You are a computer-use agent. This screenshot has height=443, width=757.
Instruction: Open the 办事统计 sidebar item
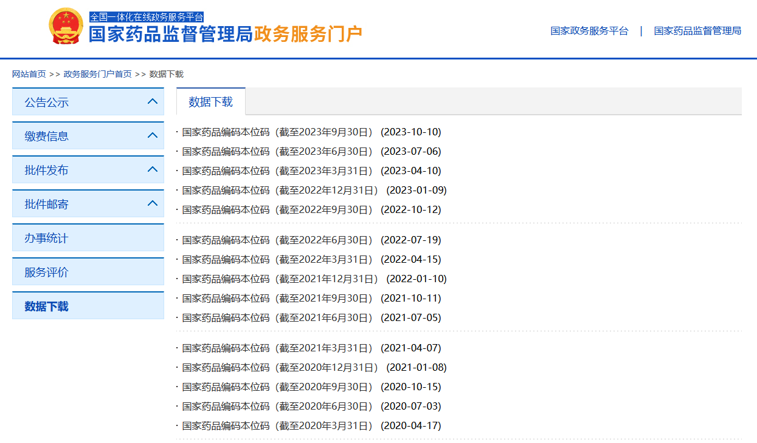(88, 238)
